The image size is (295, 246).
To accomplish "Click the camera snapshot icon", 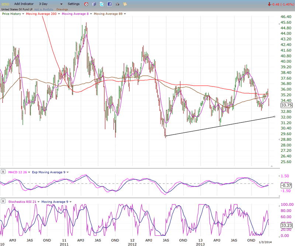I will click(x=117, y=4).
